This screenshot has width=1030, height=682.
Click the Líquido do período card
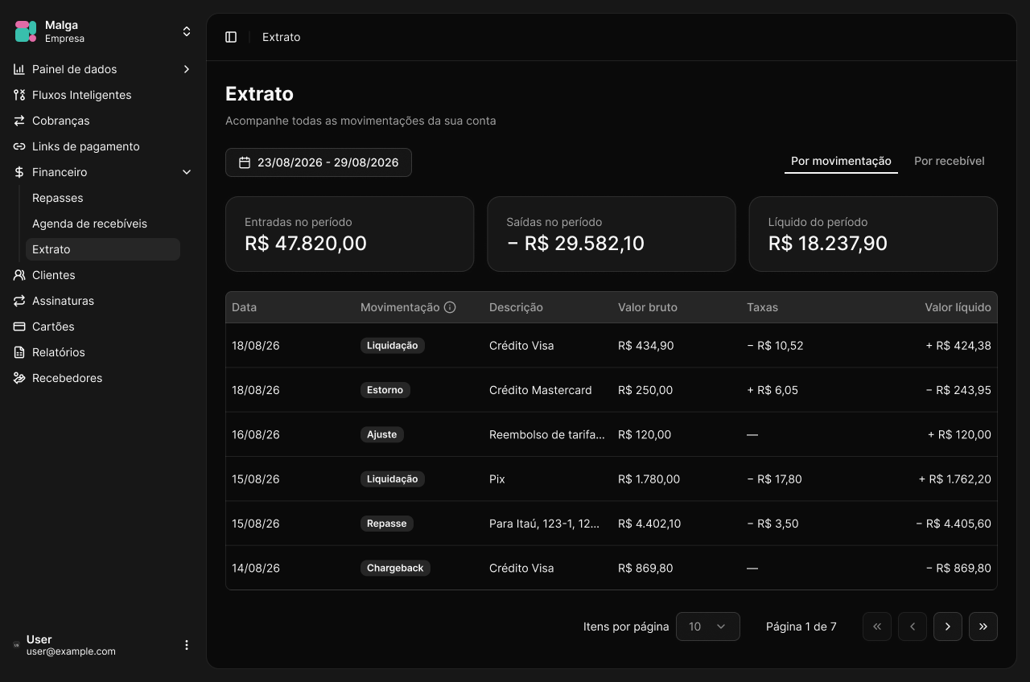point(873,234)
